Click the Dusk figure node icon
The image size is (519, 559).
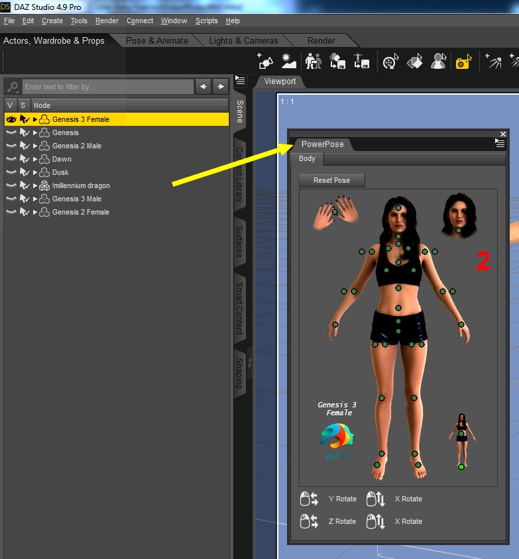click(44, 172)
